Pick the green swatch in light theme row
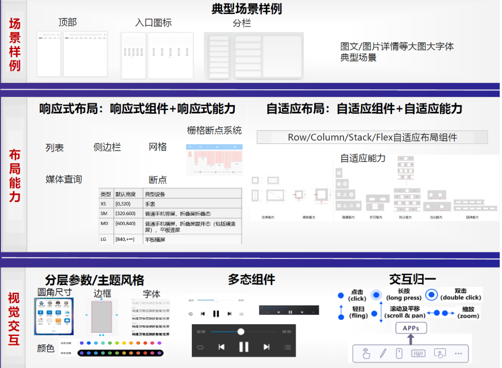Image resolution: width=502 pixels, height=368 pixels. tap(110, 343)
